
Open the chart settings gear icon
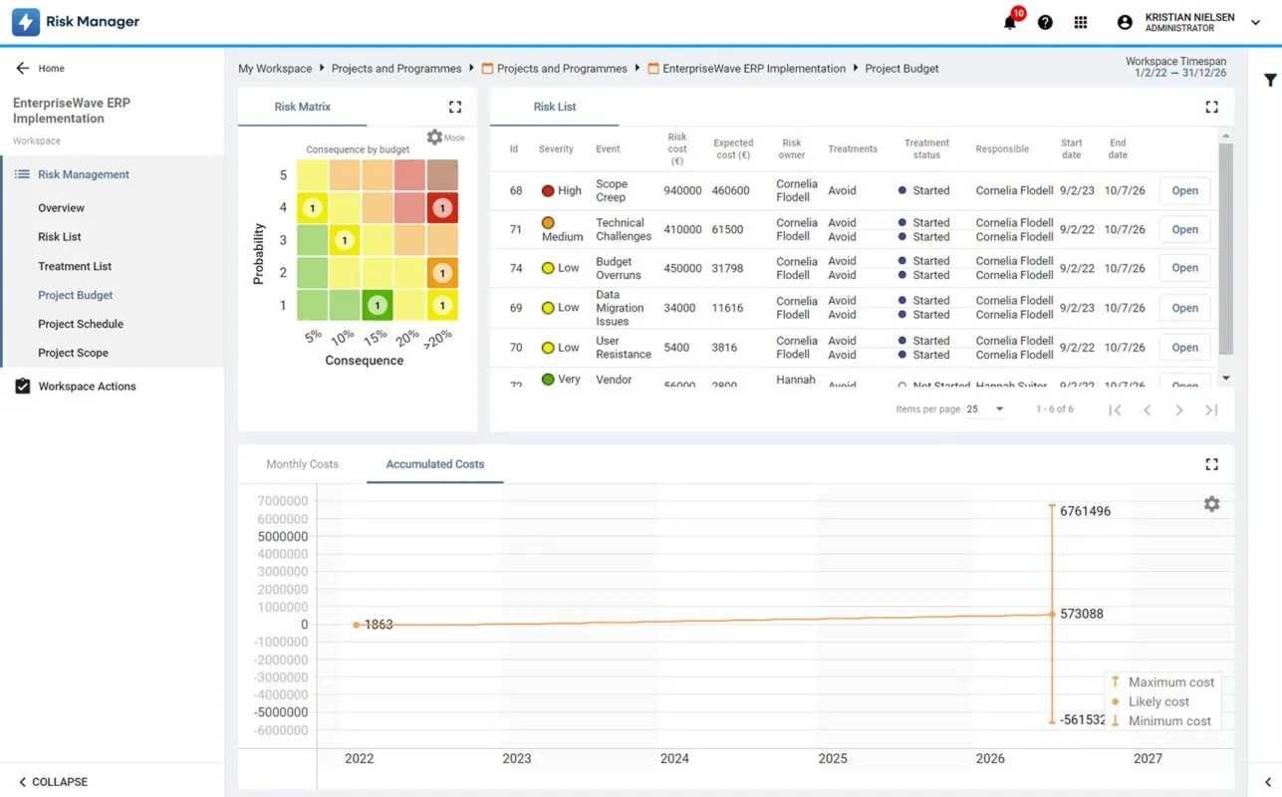click(x=1211, y=504)
